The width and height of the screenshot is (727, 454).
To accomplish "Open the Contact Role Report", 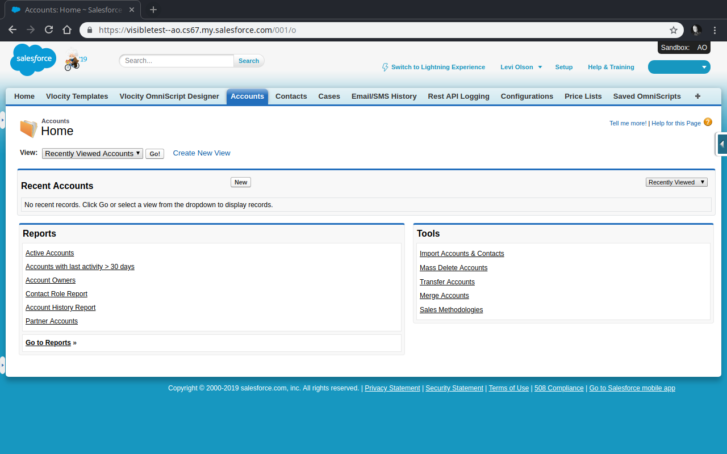I will pyautogui.click(x=56, y=294).
